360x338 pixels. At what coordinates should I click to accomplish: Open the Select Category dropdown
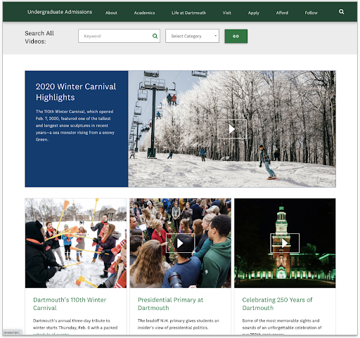[x=192, y=36]
